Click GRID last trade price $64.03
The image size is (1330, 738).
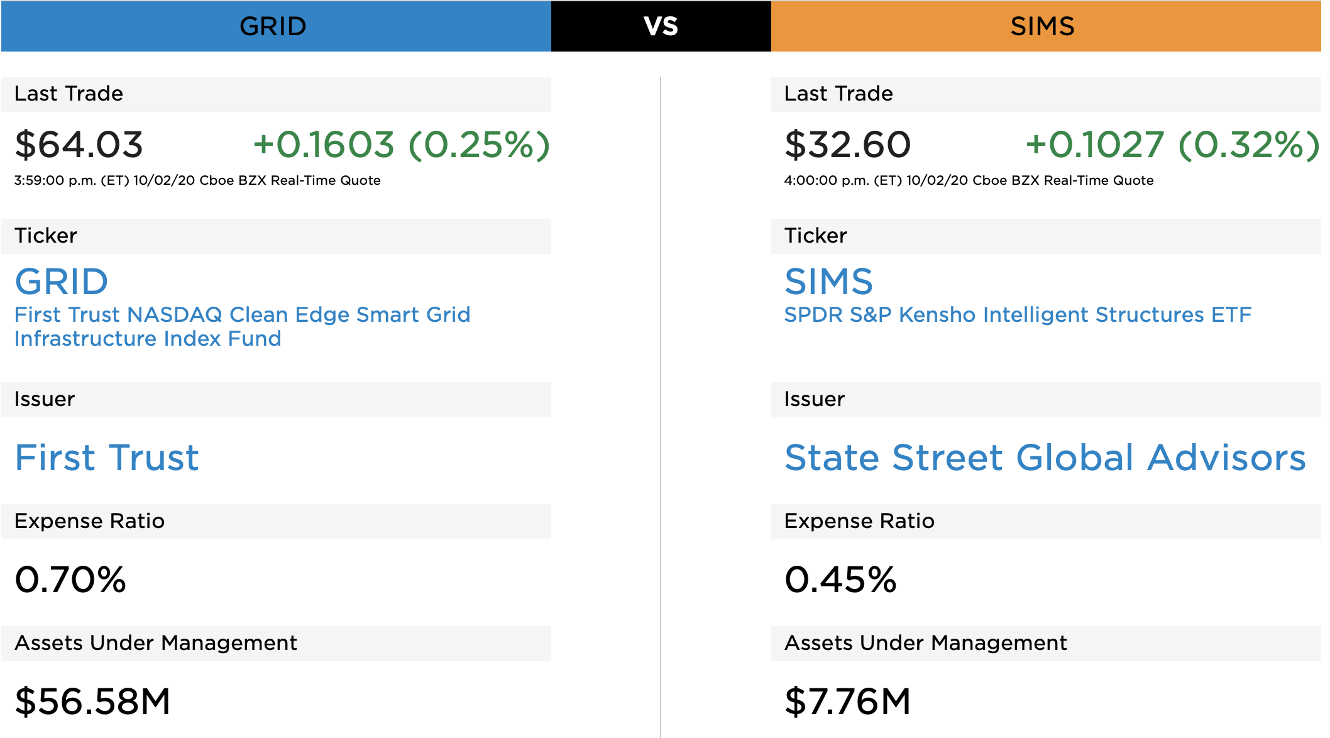(79, 145)
